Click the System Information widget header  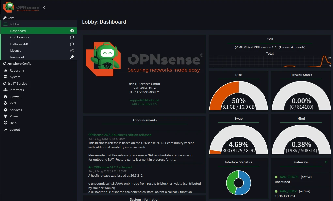click(144, 199)
